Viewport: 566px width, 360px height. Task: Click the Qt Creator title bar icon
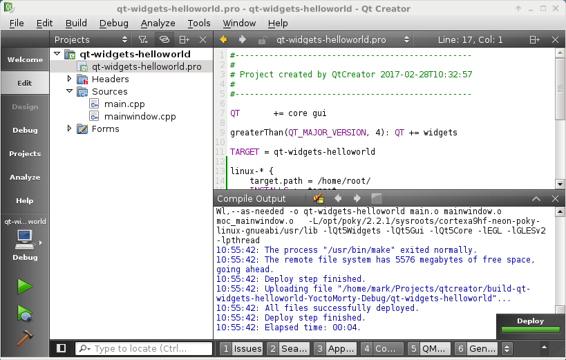[8, 7]
